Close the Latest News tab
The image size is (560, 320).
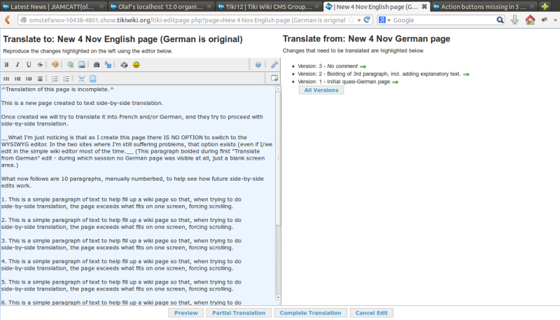[x=101, y=6]
